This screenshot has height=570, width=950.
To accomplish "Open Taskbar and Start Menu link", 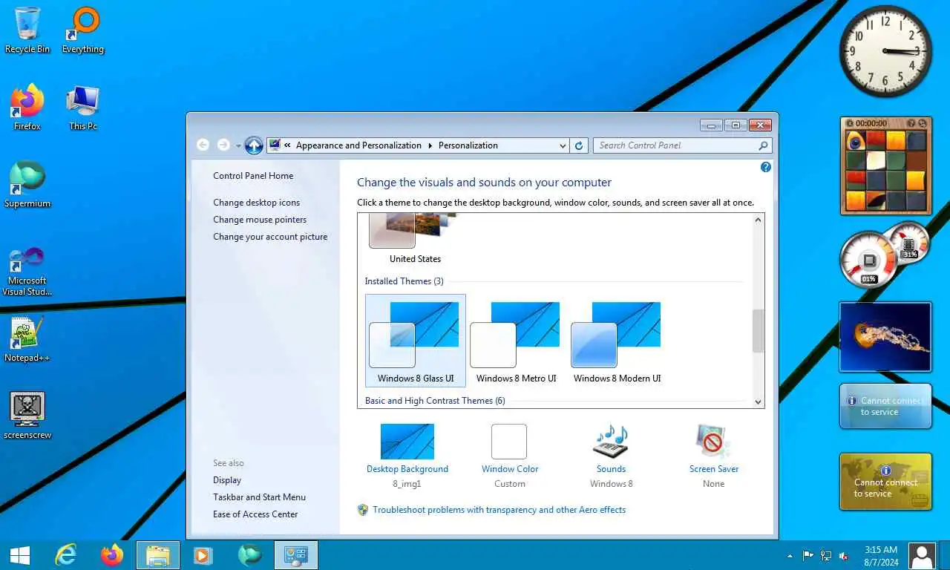I will (259, 497).
